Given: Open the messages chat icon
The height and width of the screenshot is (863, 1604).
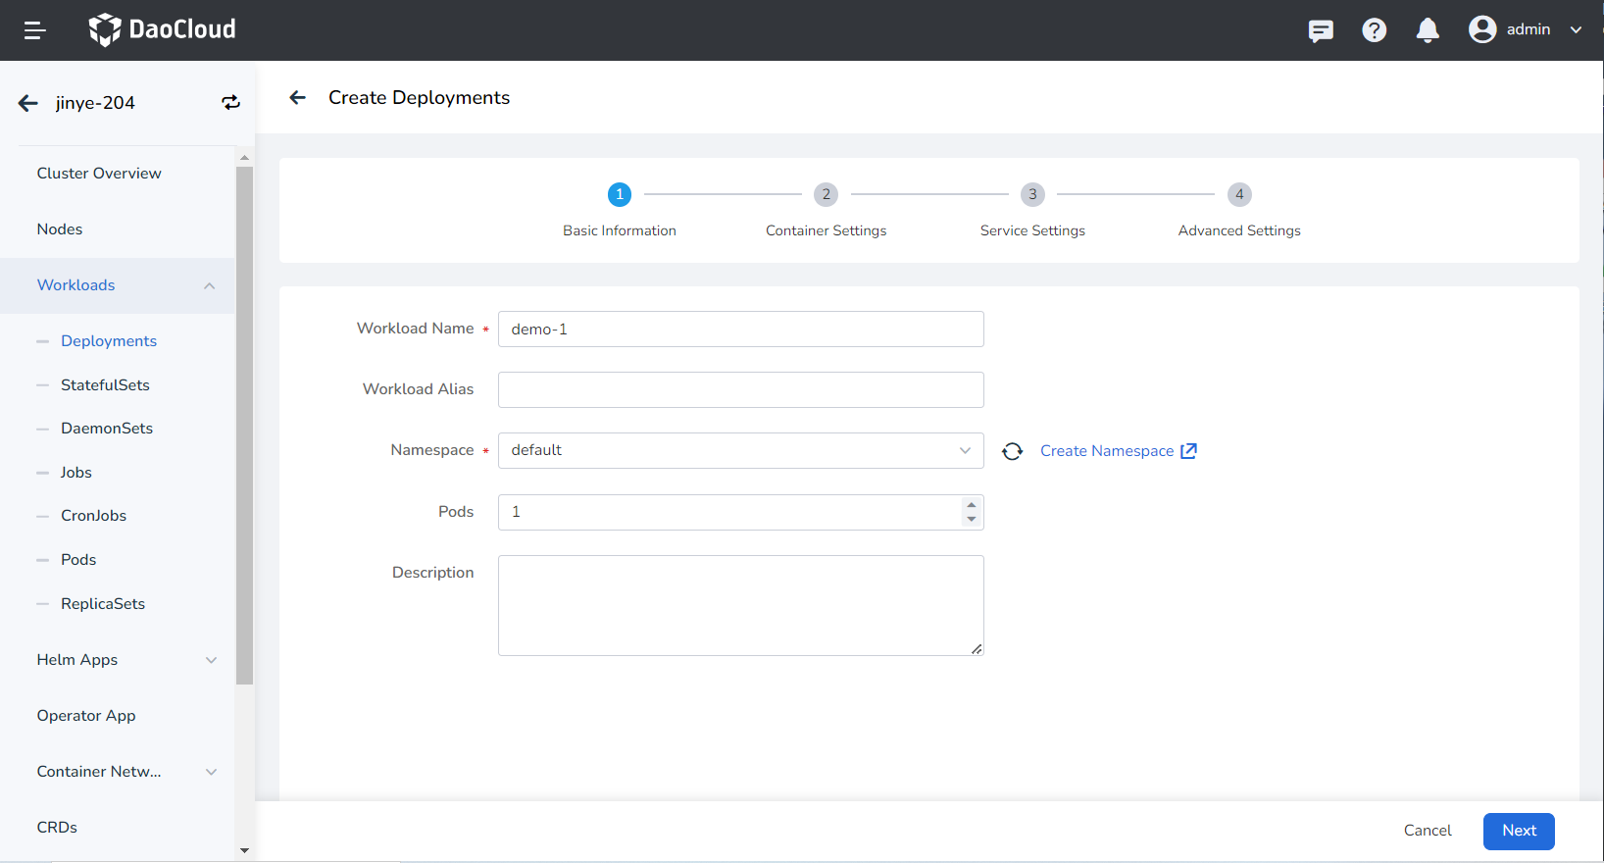Looking at the screenshot, I should pos(1321,30).
